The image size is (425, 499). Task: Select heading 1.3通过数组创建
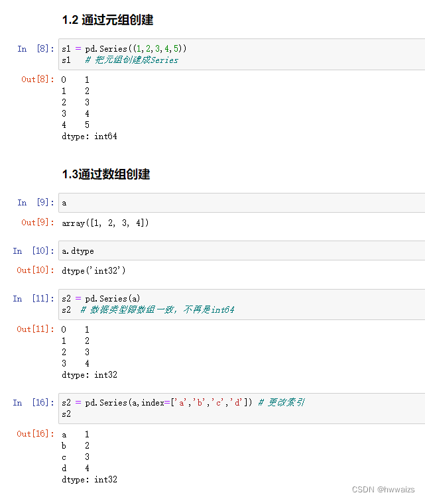[x=106, y=174]
